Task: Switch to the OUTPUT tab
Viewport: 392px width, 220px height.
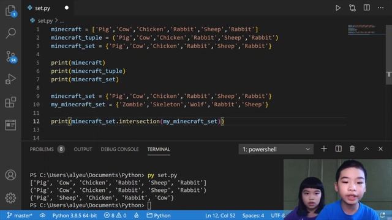Action: 83,149
